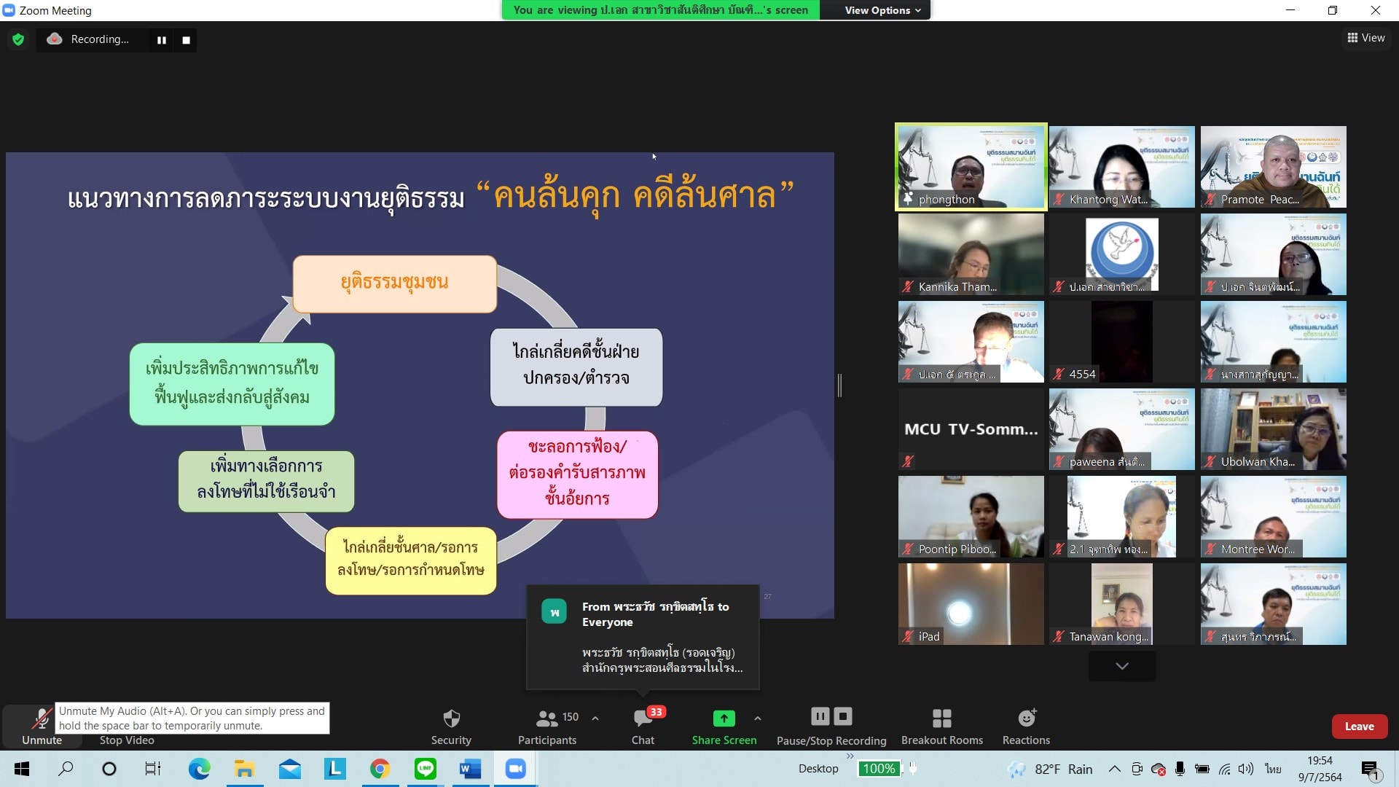Click the green encryption shield icon
1399x787 pixels.
(x=18, y=39)
